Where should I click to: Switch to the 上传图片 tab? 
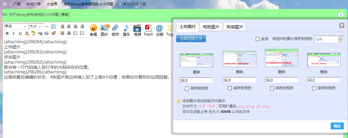coord(188,27)
